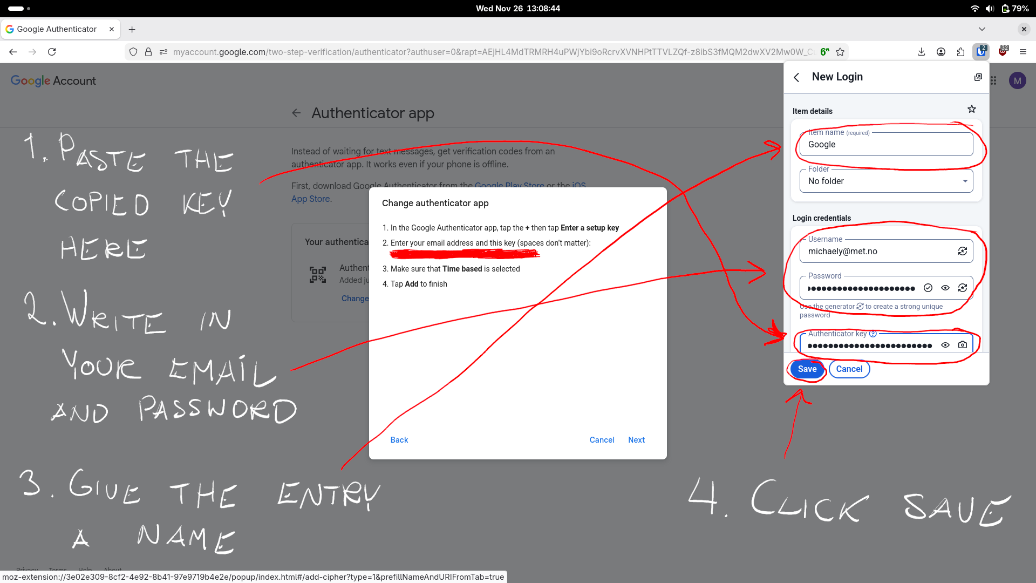Open the Firefox hamburger application menu
The image size is (1036, 583).
pyautogui.click(x=1023, y=52)
